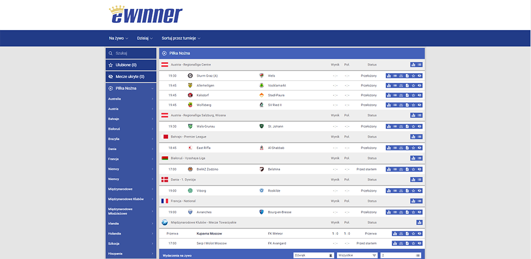Viewport: 531px width, 259px height.
Task: Star the BelAZ Zodzino match
Action: tap(413, 169)
